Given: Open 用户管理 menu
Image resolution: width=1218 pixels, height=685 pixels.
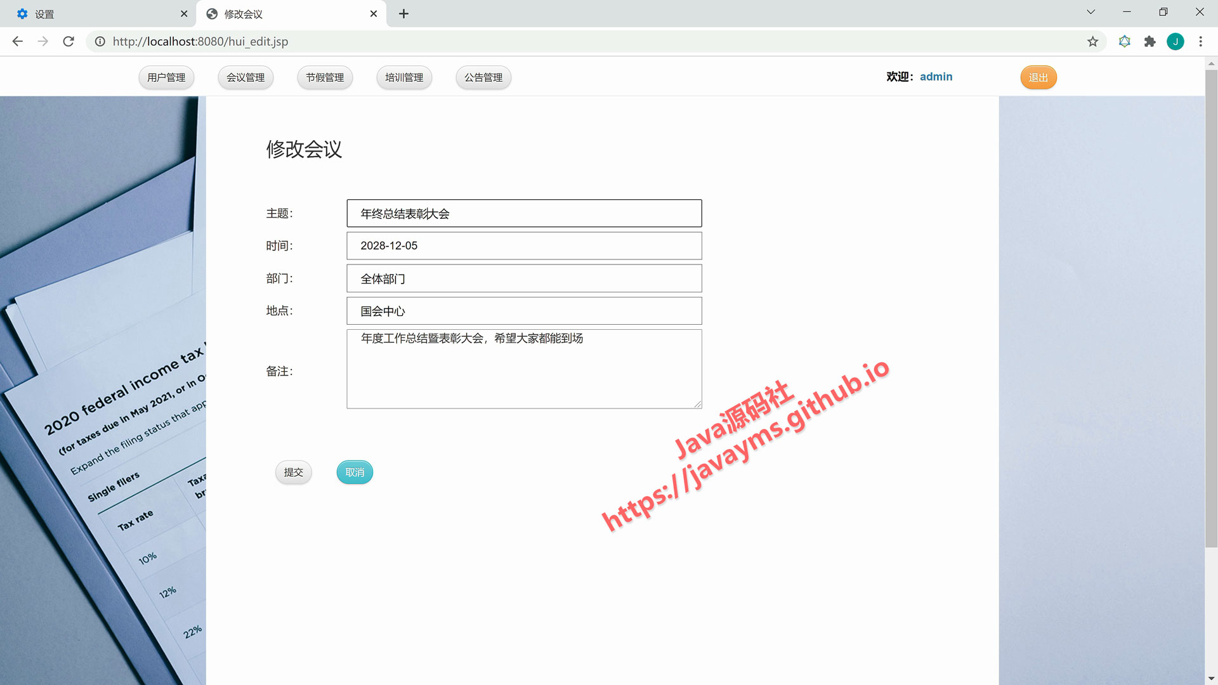Looking at the screenshot, I should [166, 77].
